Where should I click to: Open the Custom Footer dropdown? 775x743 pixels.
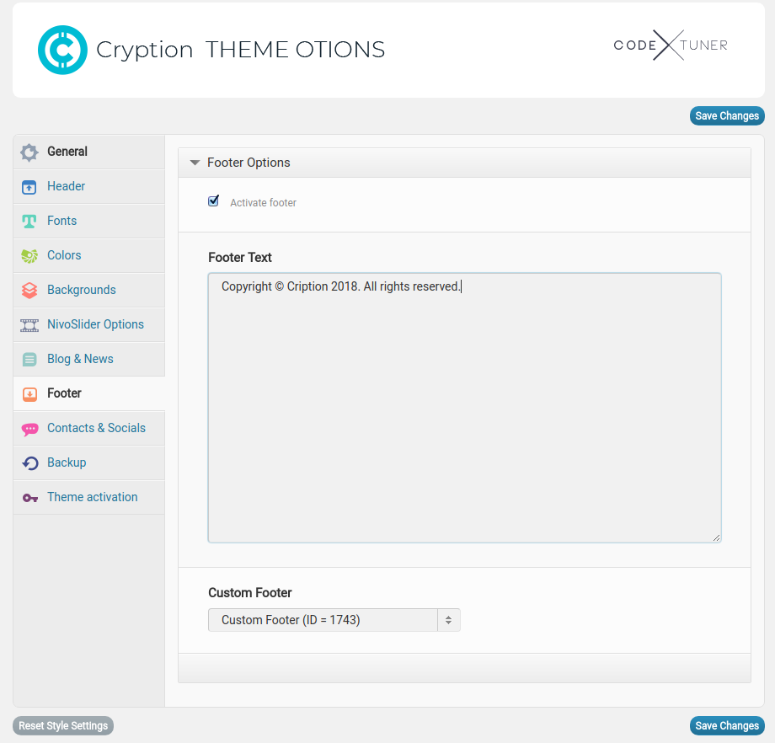[x=323, y=620]
